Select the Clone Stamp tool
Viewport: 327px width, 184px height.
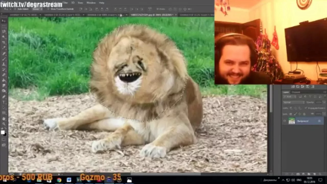pos(4,64)
